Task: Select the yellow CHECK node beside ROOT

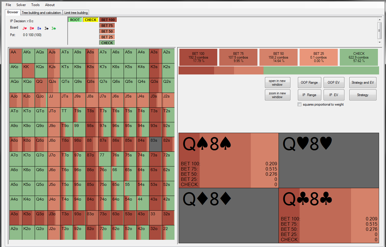Action: coord(91,20)
